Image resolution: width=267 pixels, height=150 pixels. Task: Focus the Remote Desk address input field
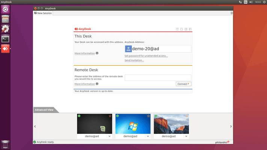pos(158,78)
